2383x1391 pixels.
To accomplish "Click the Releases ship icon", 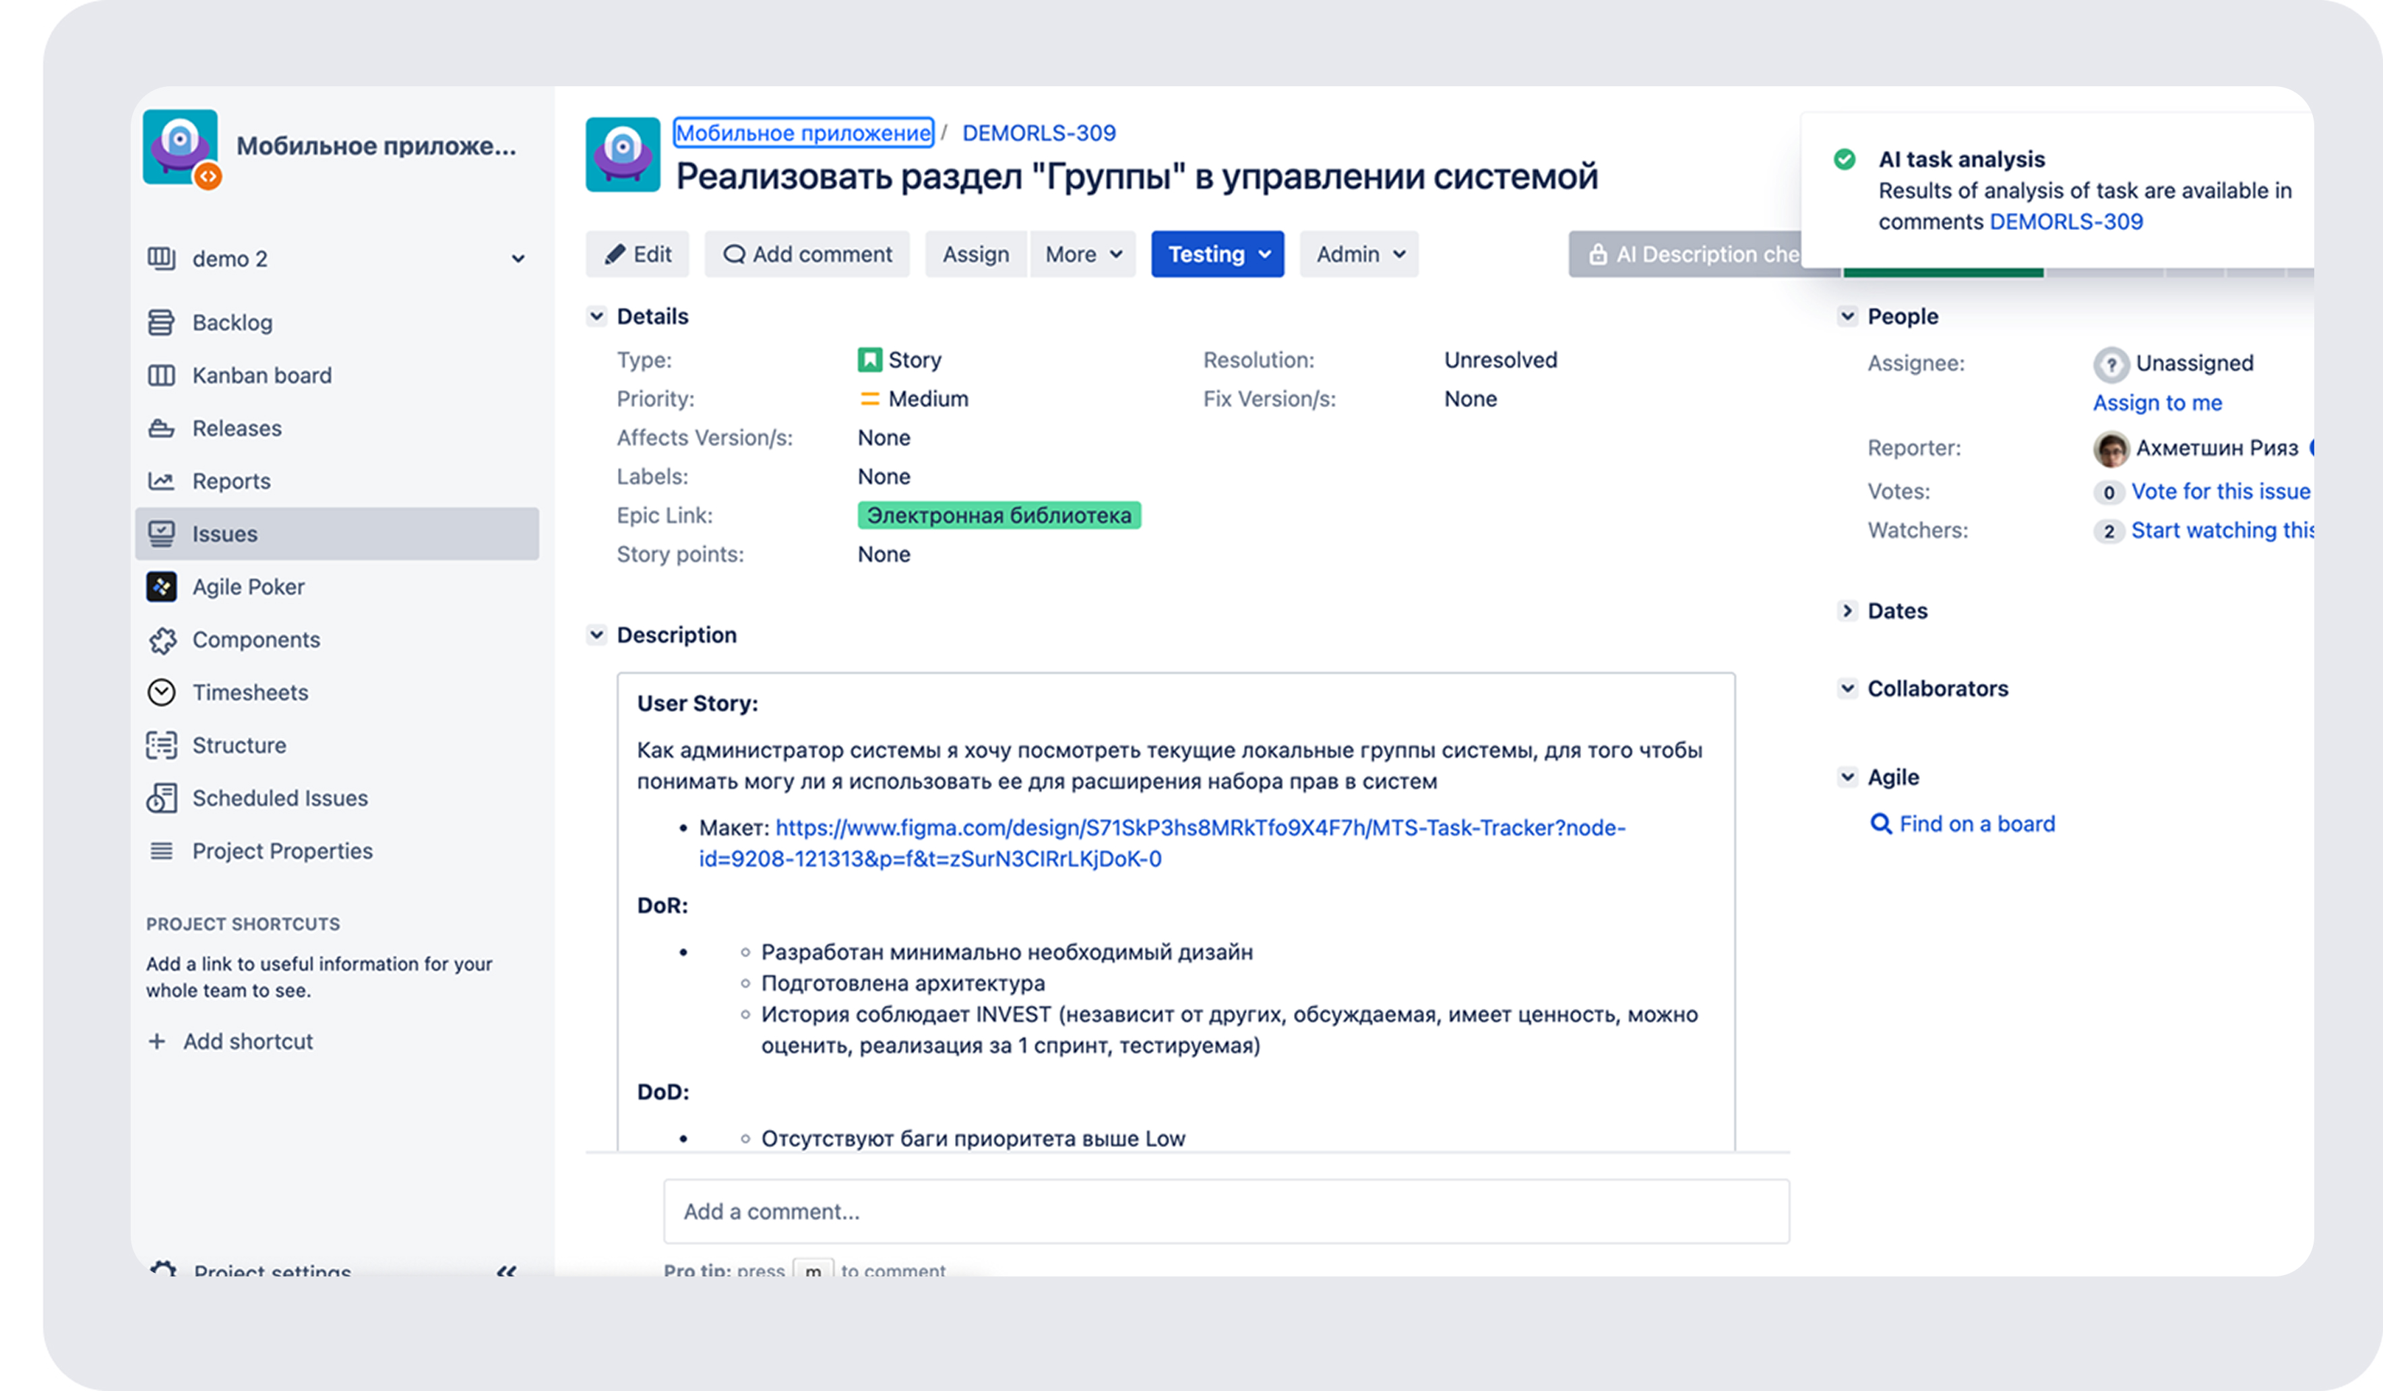I will pyautogui.click(x=161, y=429).
